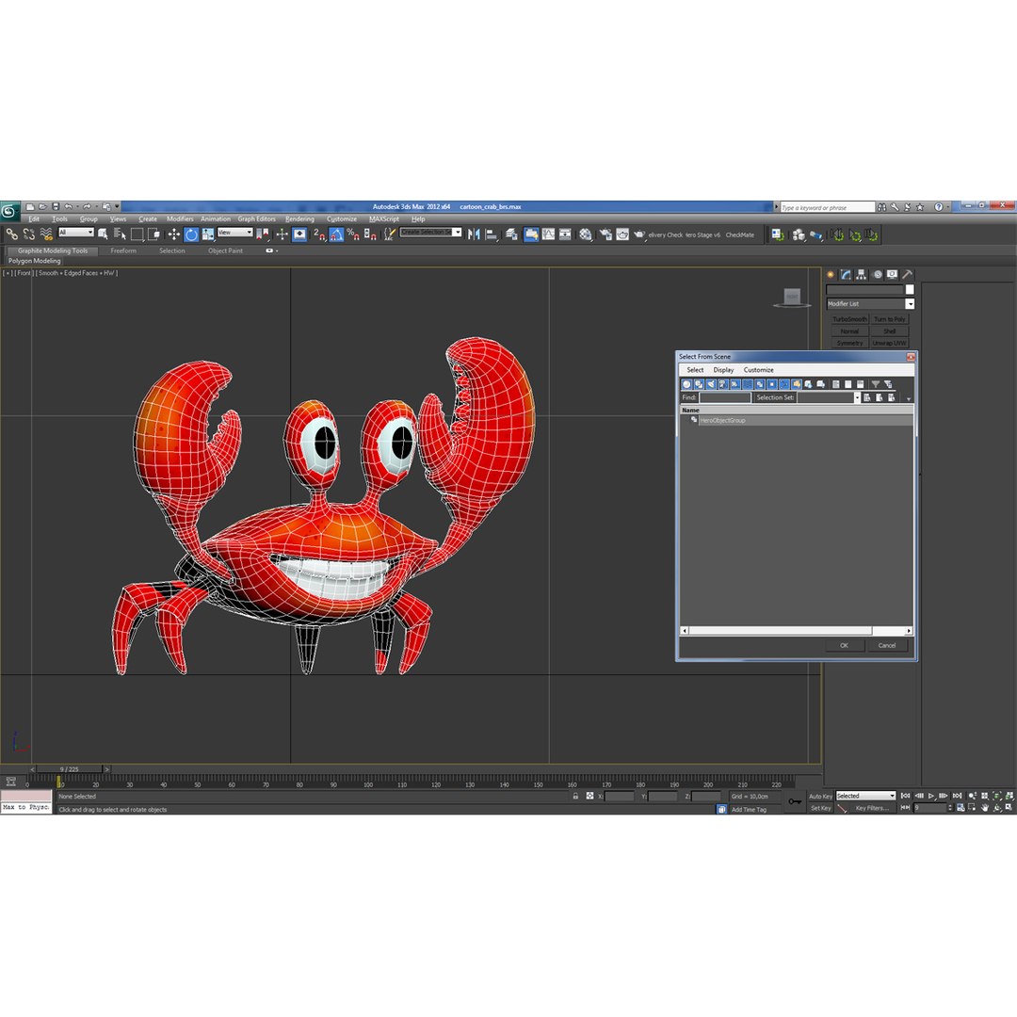Open the Create command panel tab

(x=831, y=274)
